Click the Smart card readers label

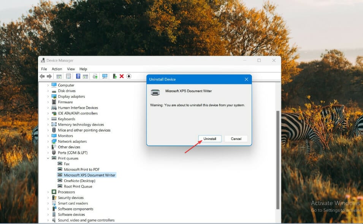(73, 203)
